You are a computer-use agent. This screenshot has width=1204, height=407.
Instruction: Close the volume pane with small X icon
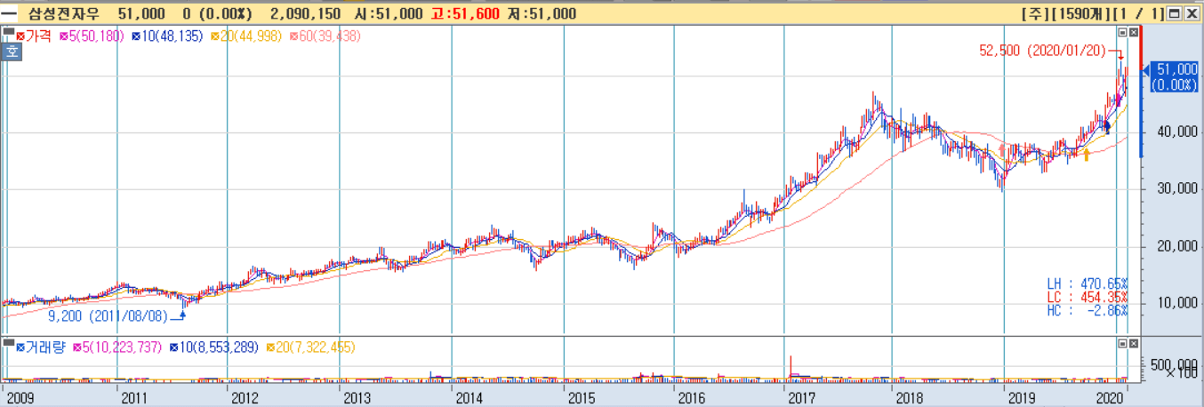click(x=1132, y=342)
